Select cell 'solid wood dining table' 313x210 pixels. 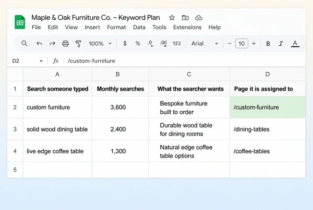57,129
